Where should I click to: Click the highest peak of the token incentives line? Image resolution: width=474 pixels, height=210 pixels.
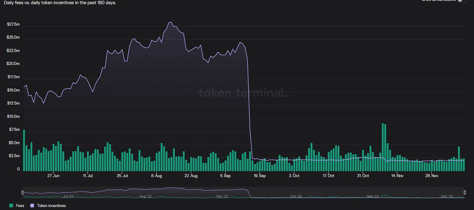tap(170, 22)
